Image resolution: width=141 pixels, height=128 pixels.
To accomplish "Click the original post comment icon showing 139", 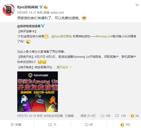I will click(x=120, y=116).
